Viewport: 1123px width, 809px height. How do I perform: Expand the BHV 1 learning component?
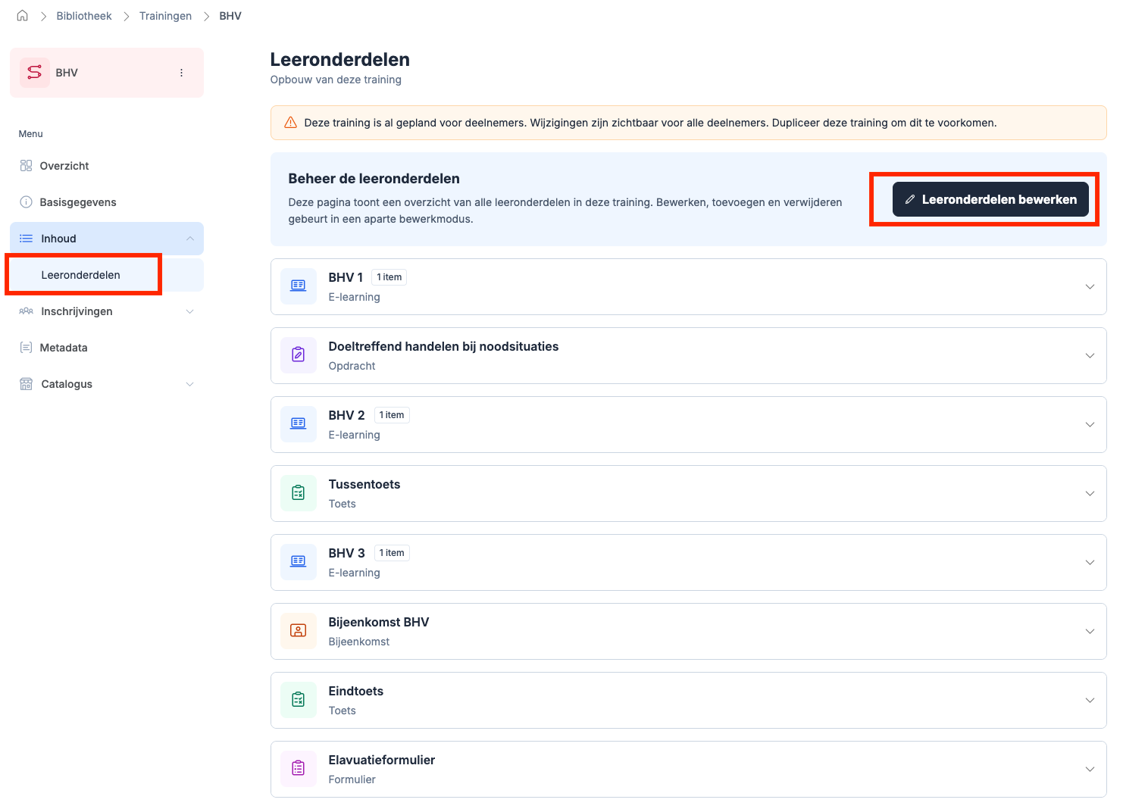[x=1090, y=287]
